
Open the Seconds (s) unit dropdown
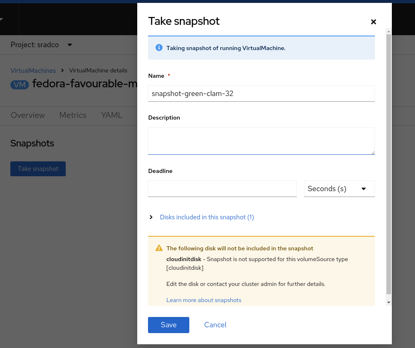pyautogui.click(x=339, y=189)
